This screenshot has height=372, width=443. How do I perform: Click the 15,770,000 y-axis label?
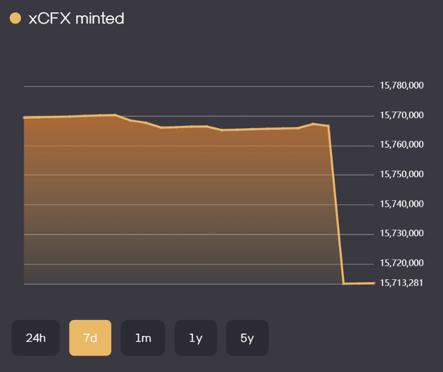point(401,115)
